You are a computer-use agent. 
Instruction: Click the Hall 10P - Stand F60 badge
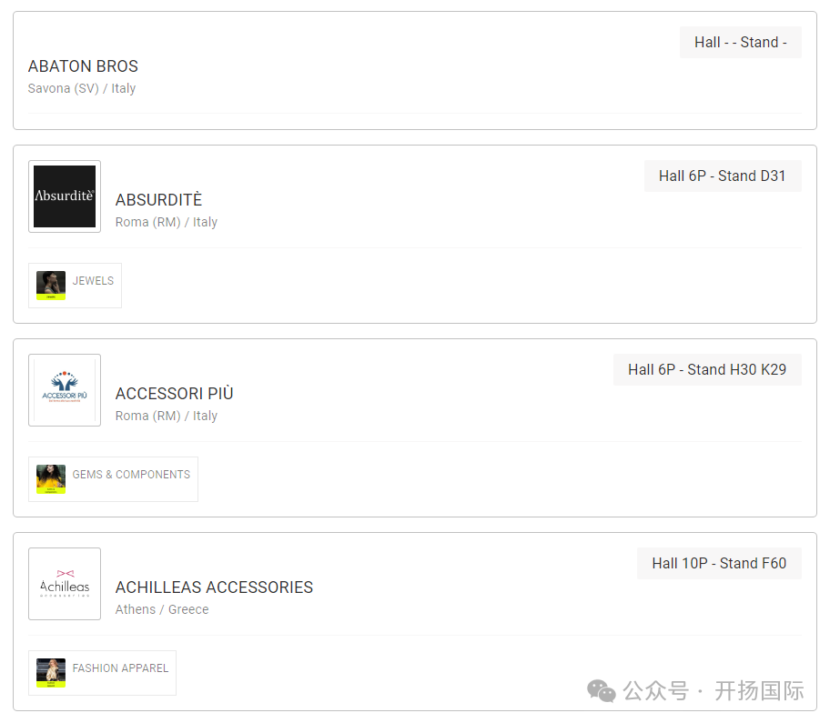click(719, 563)
